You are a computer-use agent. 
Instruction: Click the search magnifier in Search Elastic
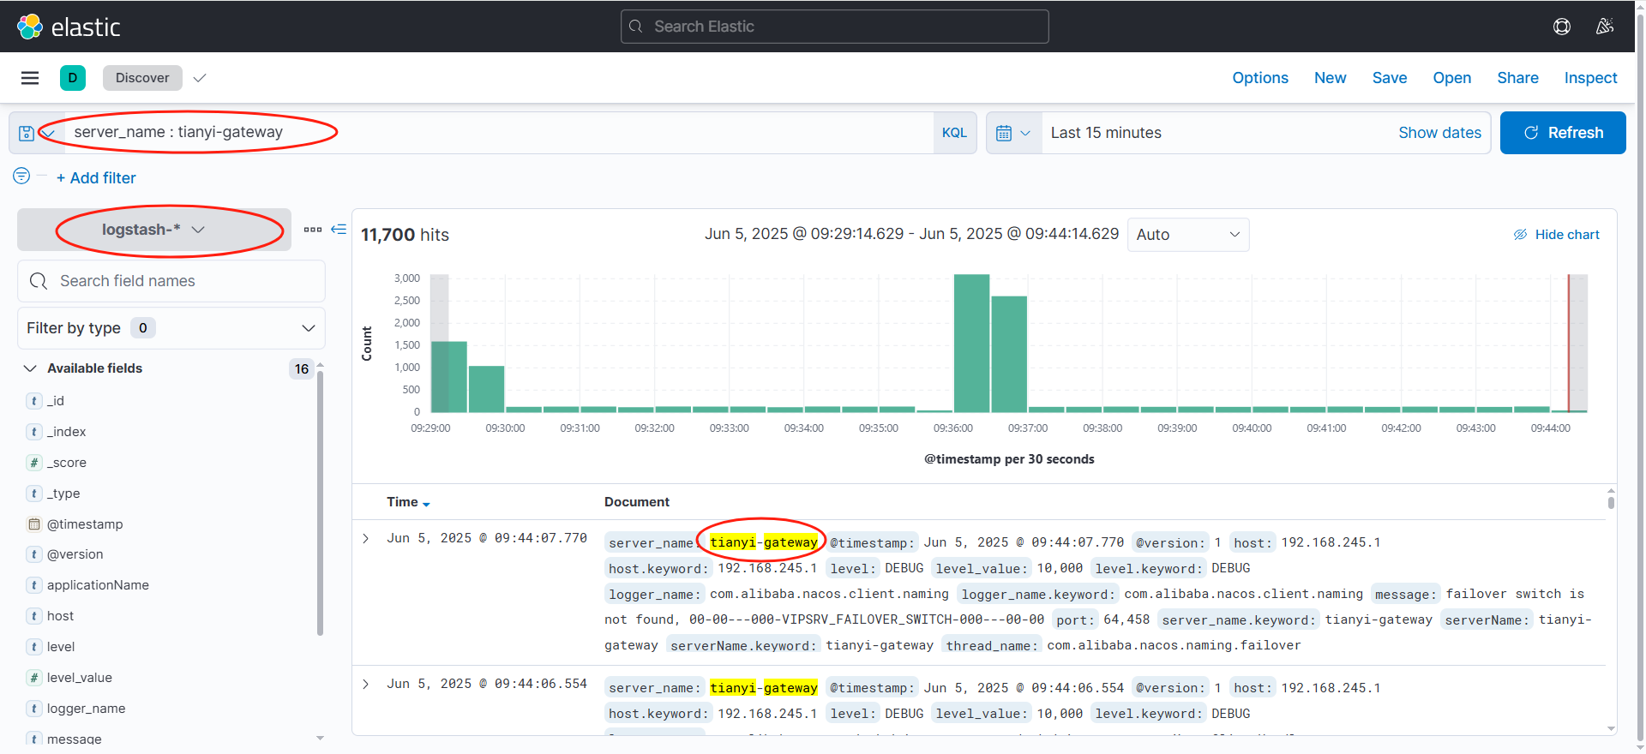(x=636, y=27)
